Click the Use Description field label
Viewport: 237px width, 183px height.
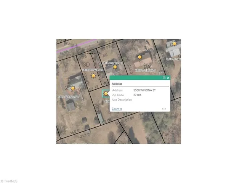122,100
